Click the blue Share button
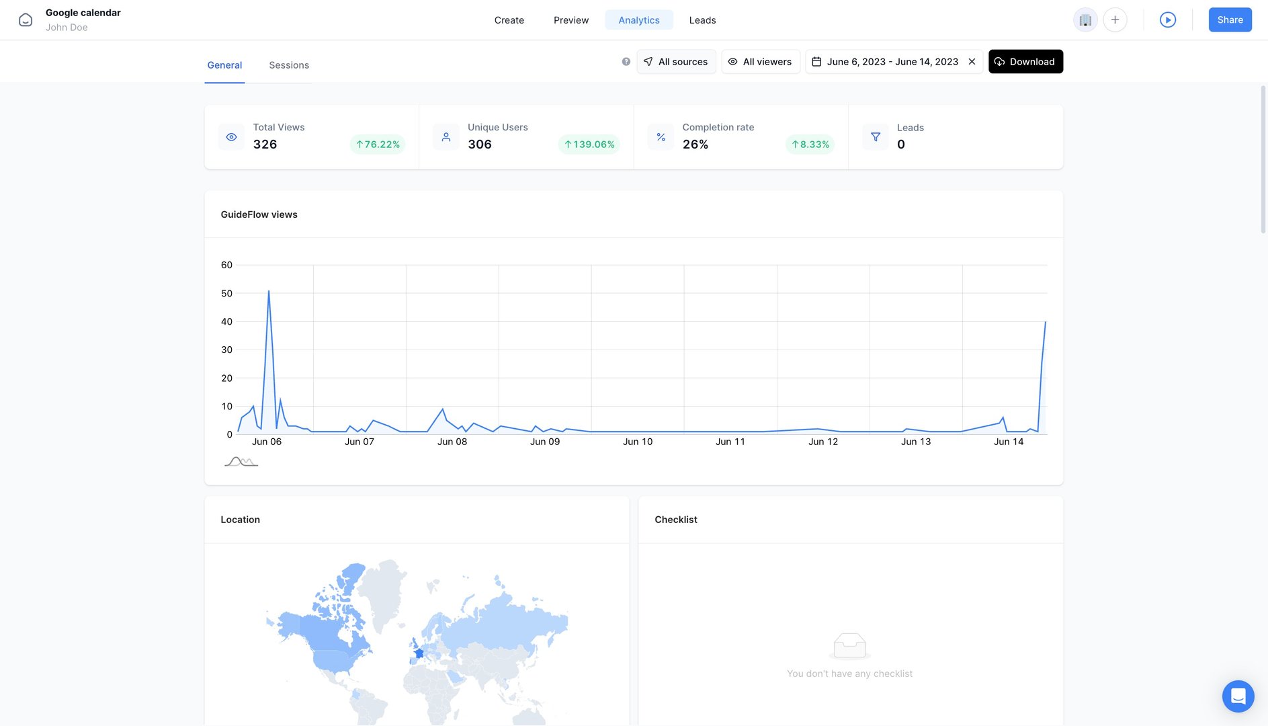 pos(1230,20)
